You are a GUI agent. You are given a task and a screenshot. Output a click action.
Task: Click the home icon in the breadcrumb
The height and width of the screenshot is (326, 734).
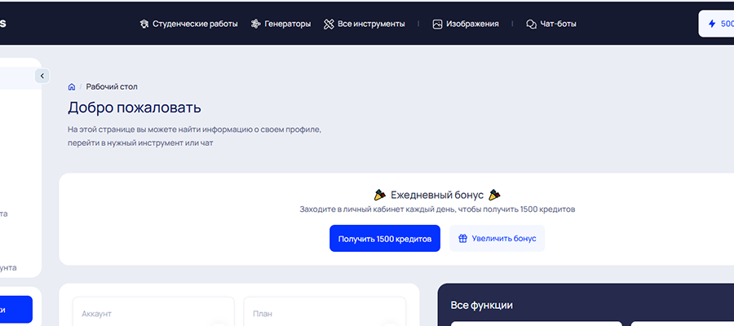click(72, 87)
